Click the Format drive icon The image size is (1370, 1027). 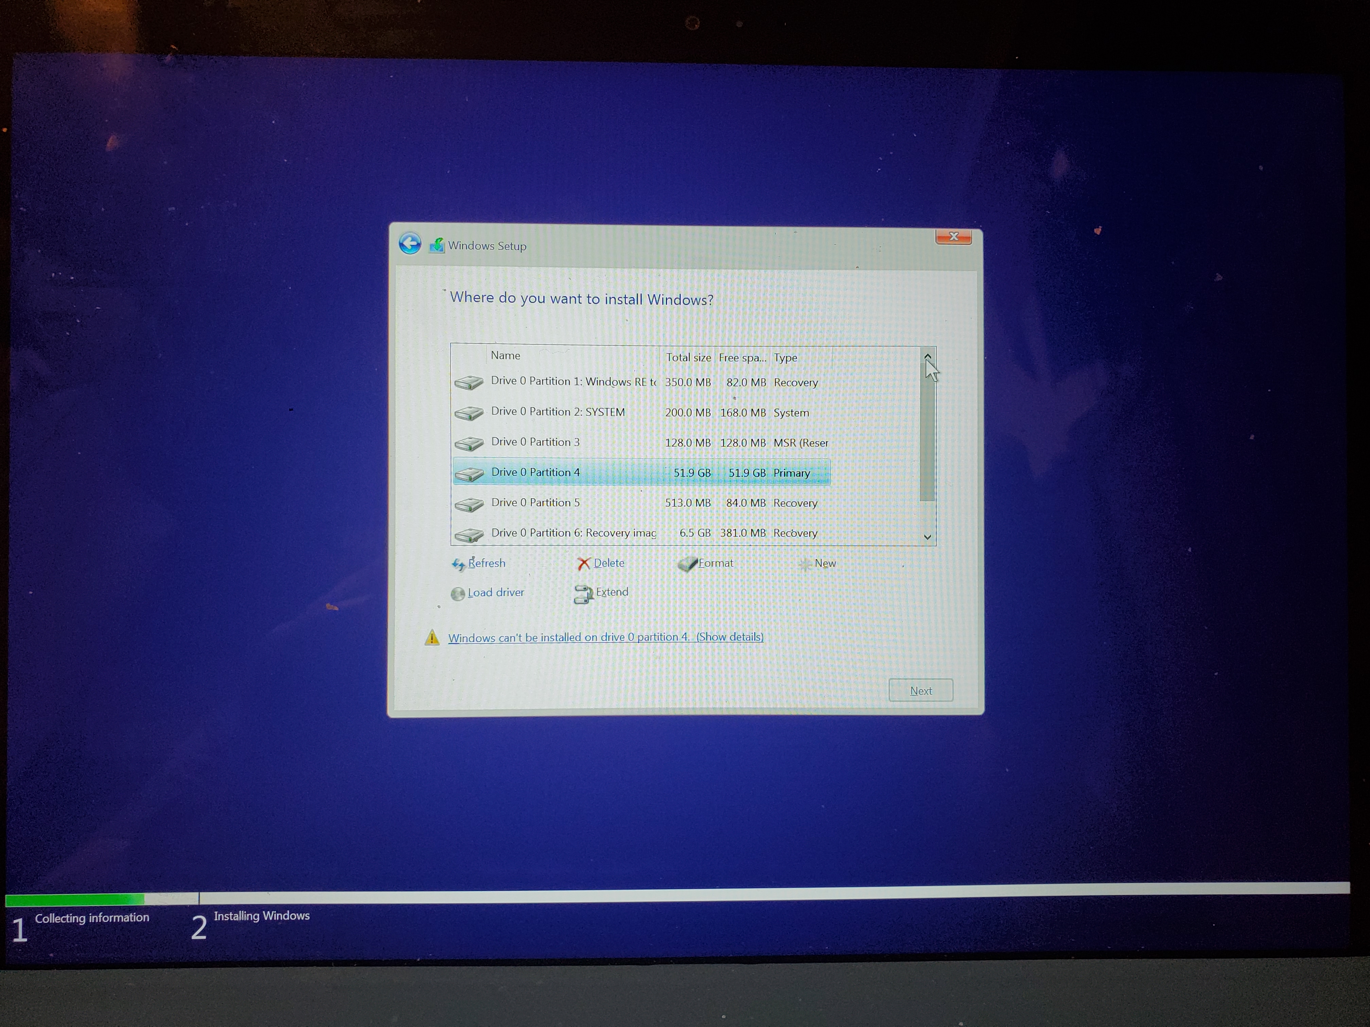[x=687, y=564]
